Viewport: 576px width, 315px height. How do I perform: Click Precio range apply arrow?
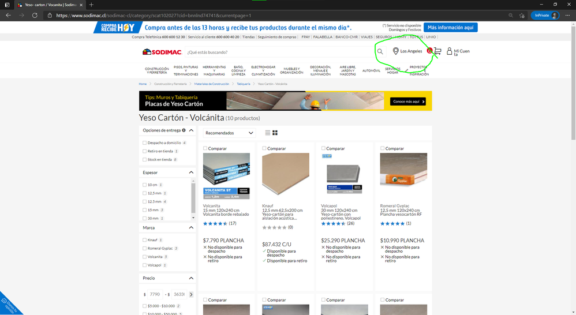(191, 294)
